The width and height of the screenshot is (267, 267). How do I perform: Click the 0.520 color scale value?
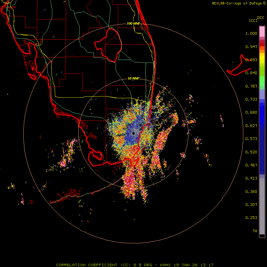tap(251, 152)
